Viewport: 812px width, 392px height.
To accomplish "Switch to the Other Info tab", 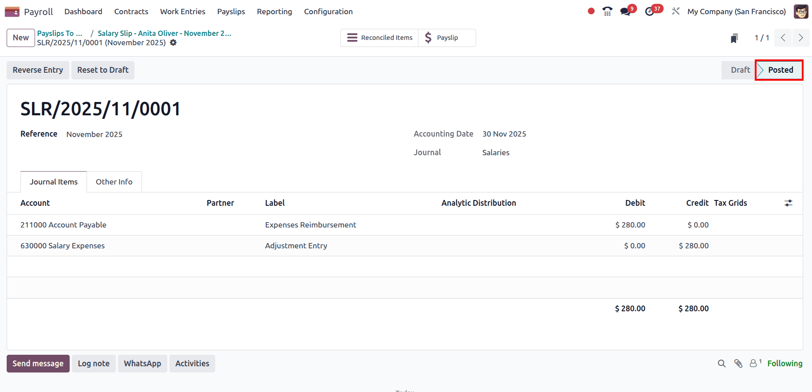I will pyautogui.click(x=114, y=182).
